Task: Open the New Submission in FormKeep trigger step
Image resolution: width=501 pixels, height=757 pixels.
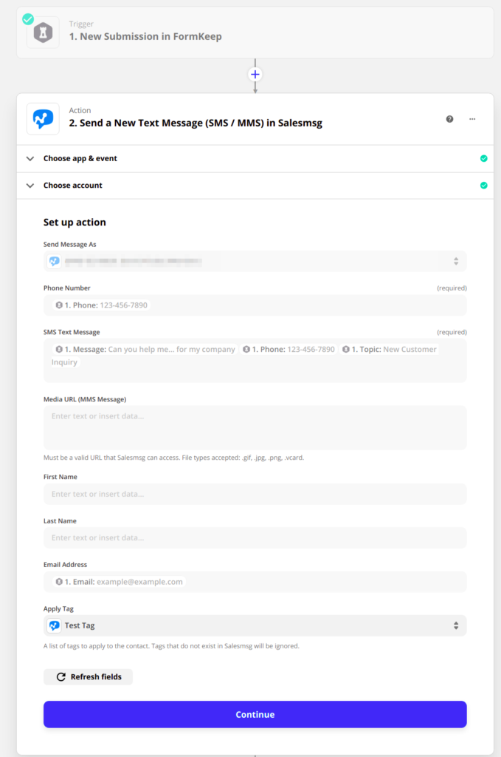Action: click(145, 36)
